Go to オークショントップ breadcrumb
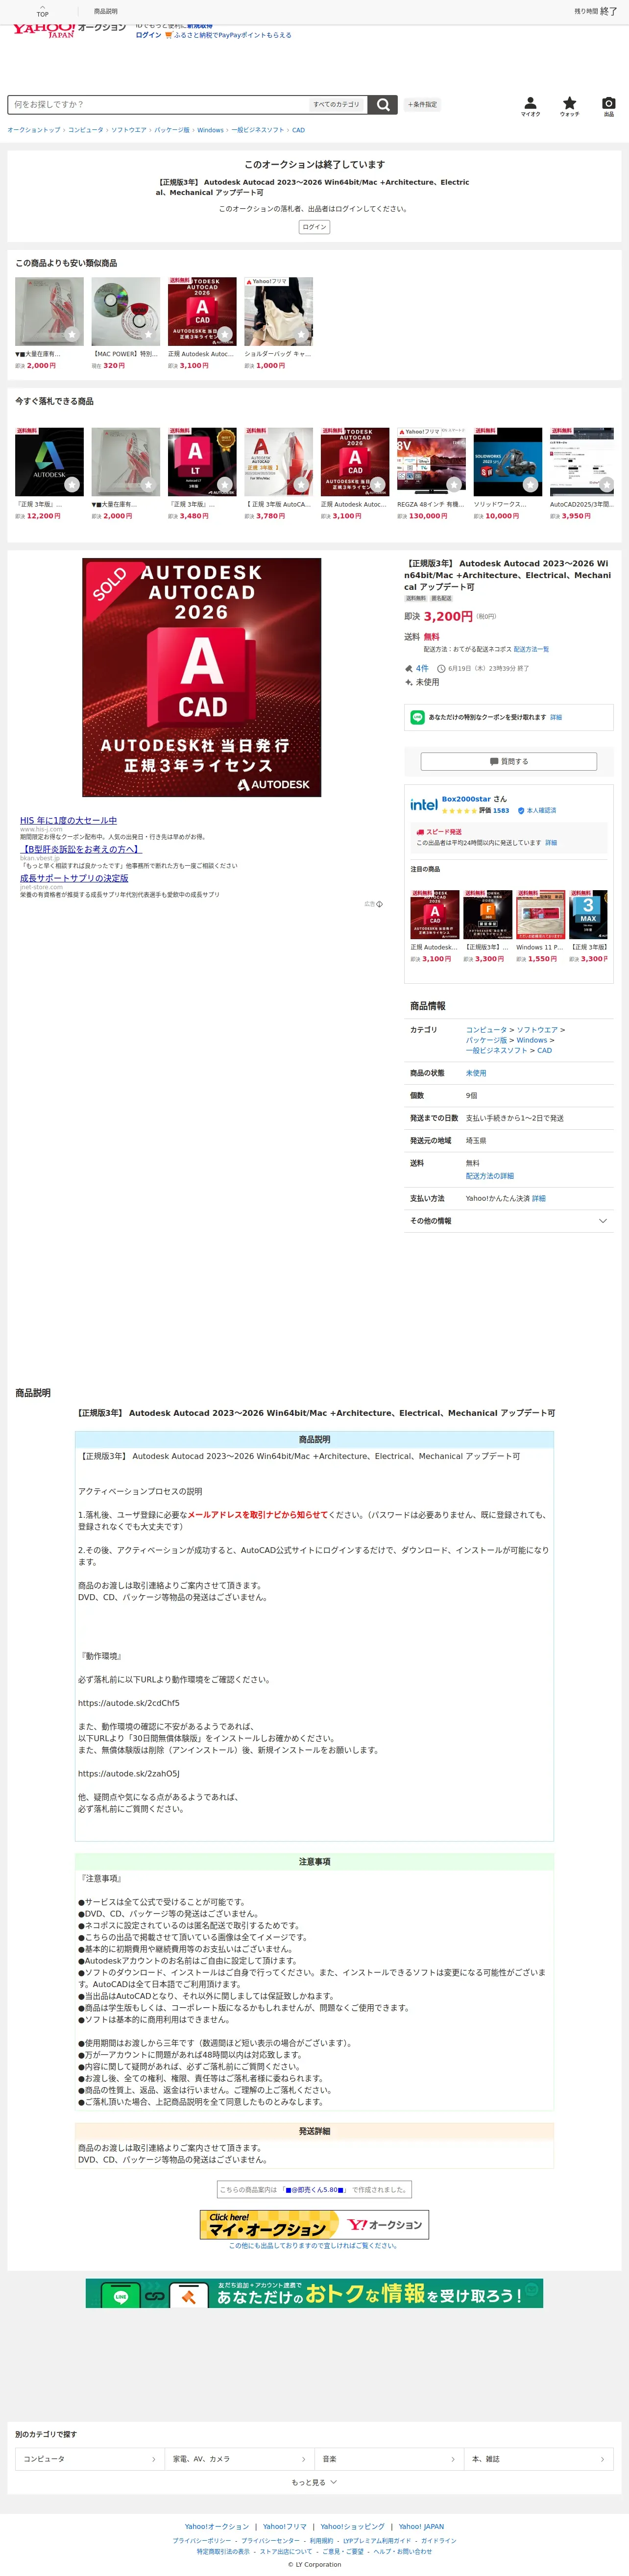The height and width of the screenshot is (2576, 629). 34,130
